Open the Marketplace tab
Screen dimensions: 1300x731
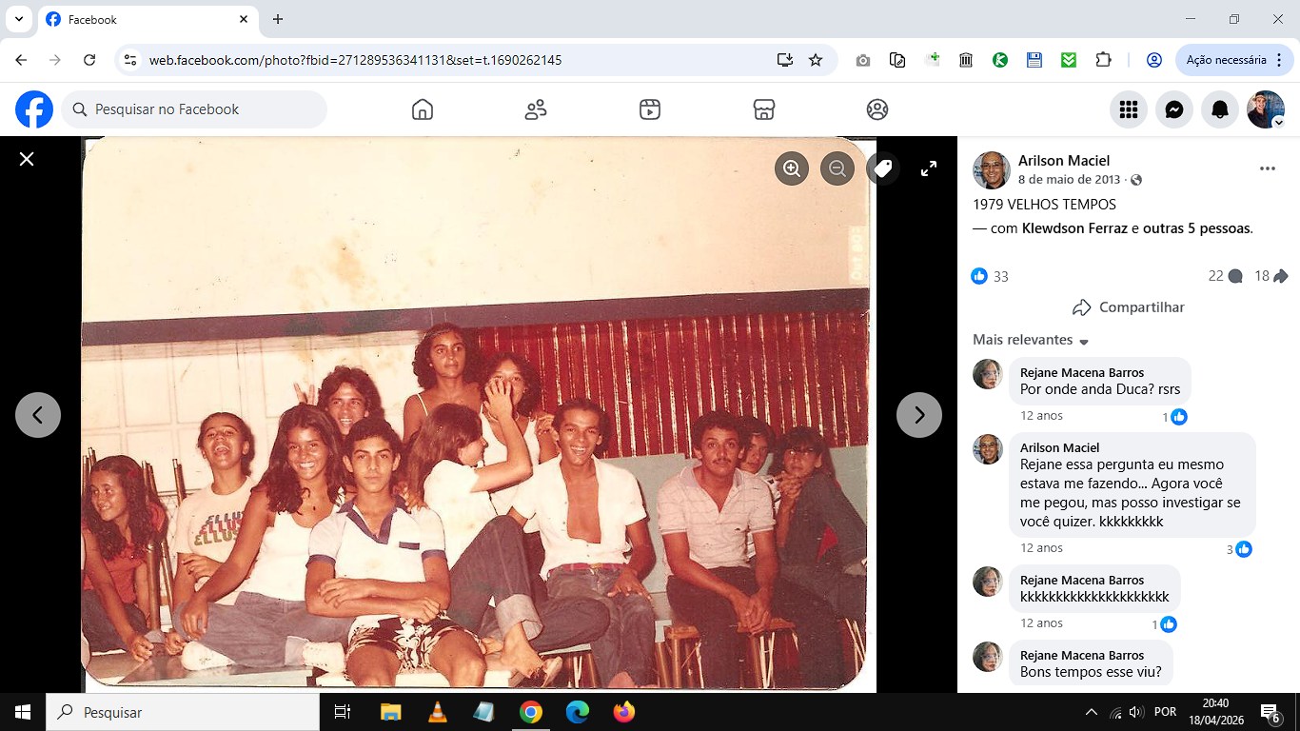763,109
